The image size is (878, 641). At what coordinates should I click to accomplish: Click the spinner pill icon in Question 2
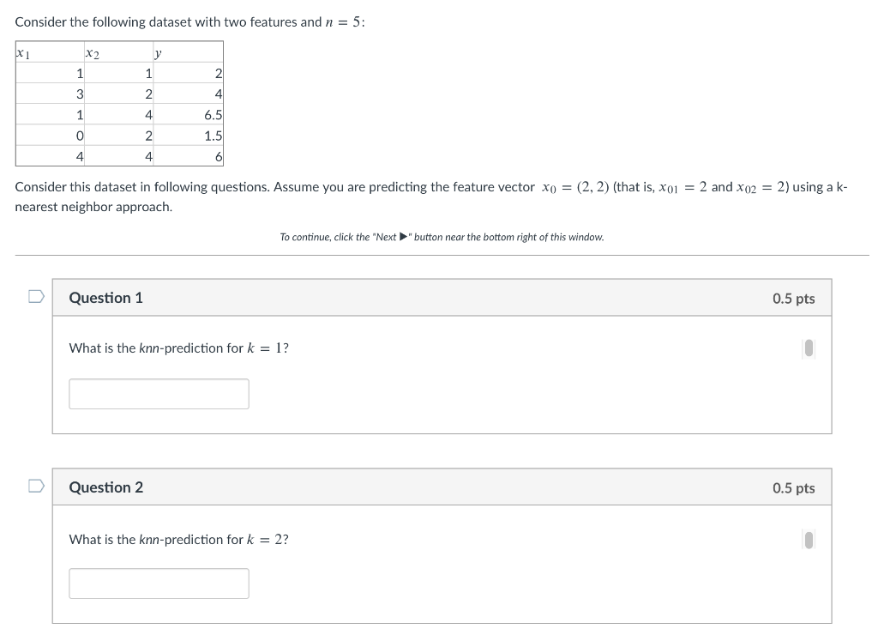[x=807, y=539]
